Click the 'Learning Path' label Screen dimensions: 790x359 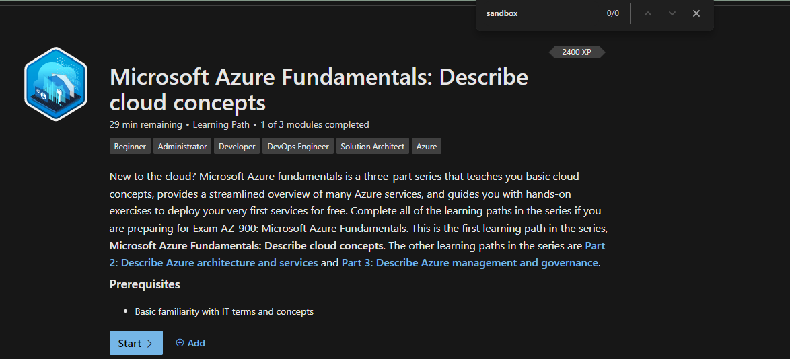[x=221, y=124]
